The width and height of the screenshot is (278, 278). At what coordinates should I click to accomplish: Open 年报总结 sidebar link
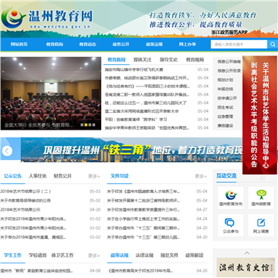click(225, 89)
